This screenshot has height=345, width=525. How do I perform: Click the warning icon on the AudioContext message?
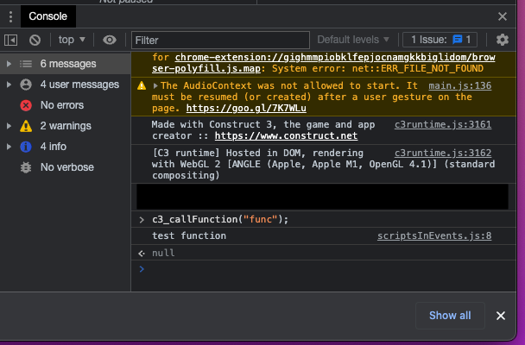[142, 86]
